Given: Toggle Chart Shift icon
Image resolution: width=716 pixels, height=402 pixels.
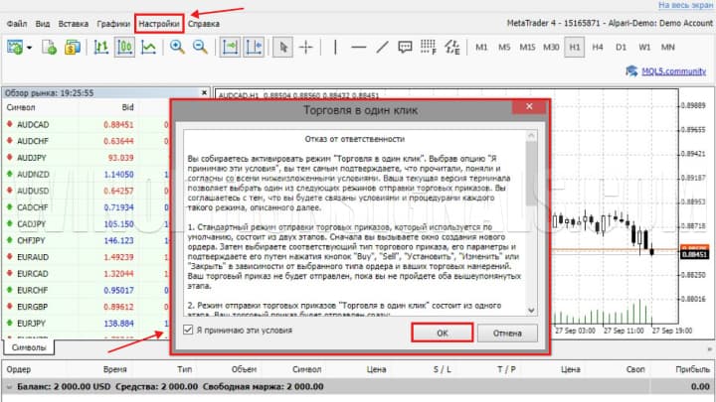Looking at the screenshot, I should 254,47.
